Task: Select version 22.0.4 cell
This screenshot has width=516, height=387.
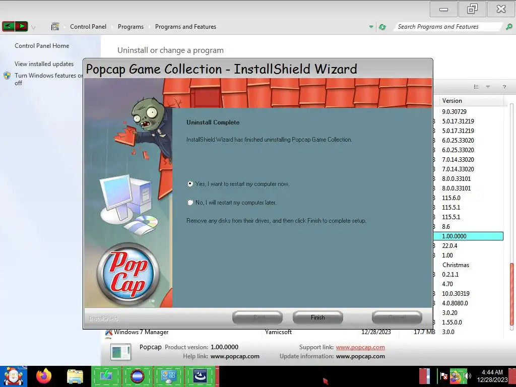Action: [x=449, y=245]
